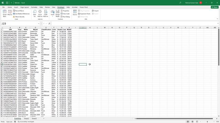Switch to Page Break Preview in status bar
The image size is (220, 123).
(x=197, y=122)
